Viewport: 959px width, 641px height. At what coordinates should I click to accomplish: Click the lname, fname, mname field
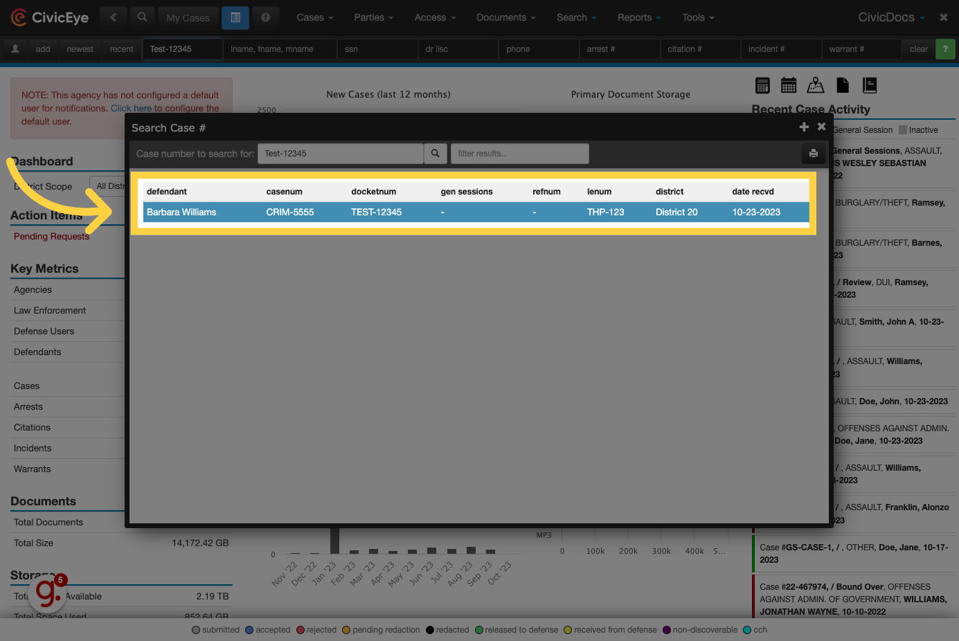(280, 49)
